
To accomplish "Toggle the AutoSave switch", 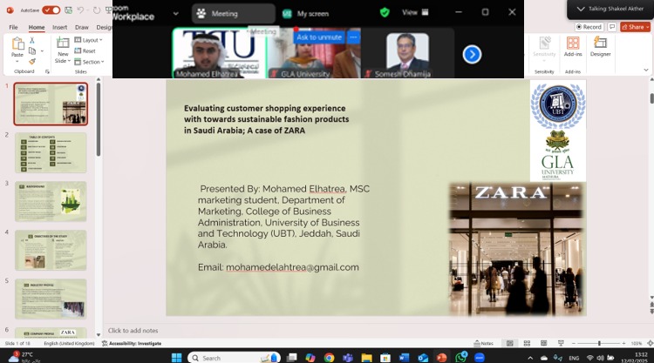I will [51, 10].
